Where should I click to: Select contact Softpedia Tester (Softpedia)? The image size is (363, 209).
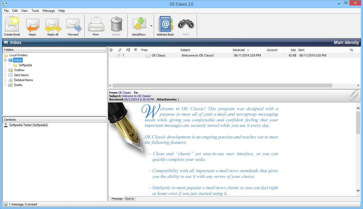click(29, 125)
